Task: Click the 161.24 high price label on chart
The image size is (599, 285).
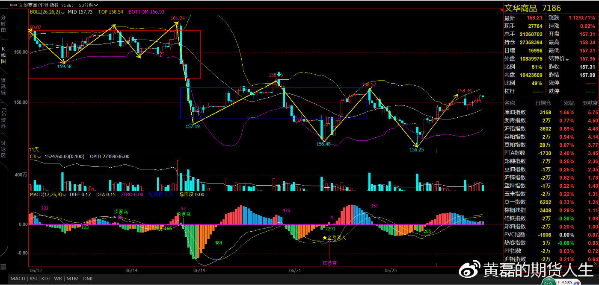Action: click(178, 18)
